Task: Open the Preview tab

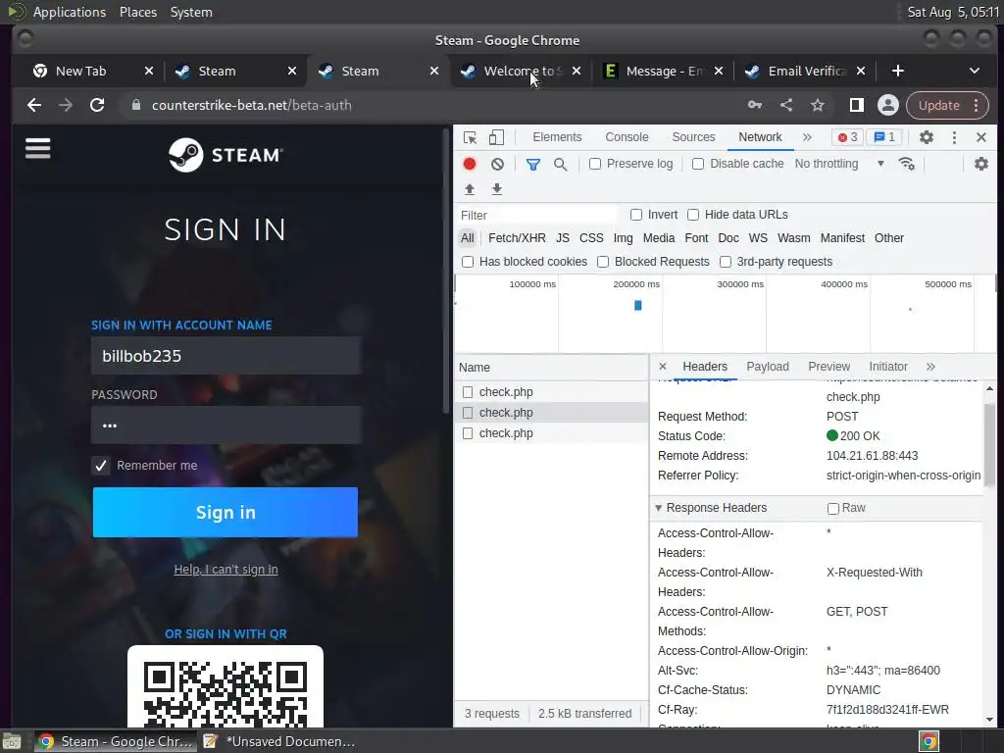Action: [x=828, y=367]
